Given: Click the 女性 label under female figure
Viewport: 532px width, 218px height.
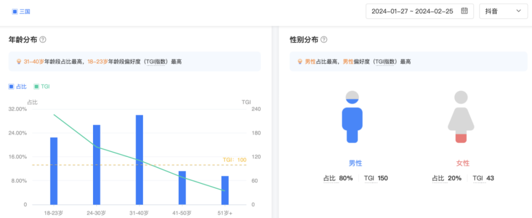Looking at the screenshot, I should [463, 163].
